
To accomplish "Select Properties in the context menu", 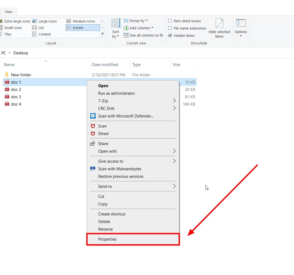I will pos(107,239).
